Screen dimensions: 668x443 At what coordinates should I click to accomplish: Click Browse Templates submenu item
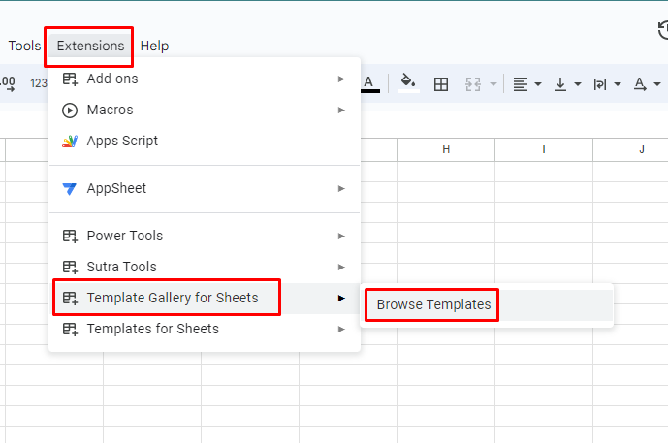[487, 304]
